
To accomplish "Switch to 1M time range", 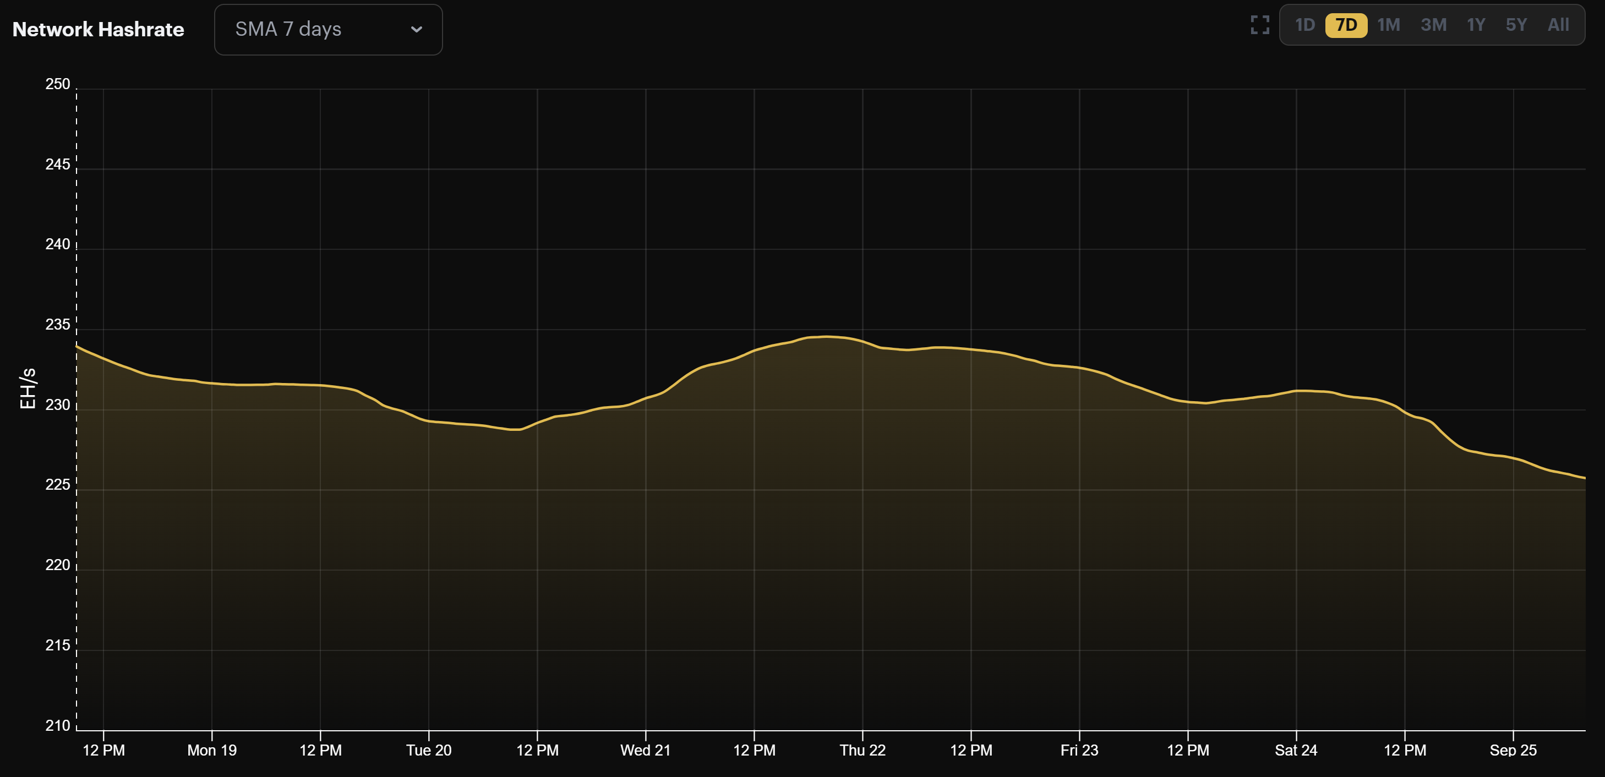I will (x=1388, y=25).
